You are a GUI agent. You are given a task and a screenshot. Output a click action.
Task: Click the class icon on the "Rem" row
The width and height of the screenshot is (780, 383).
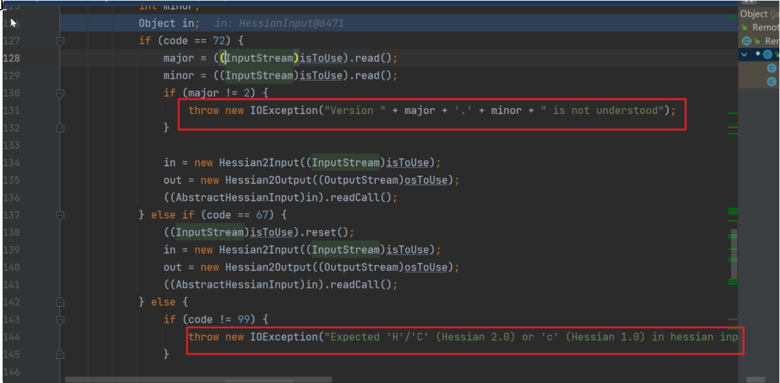[x=747, y=41]
